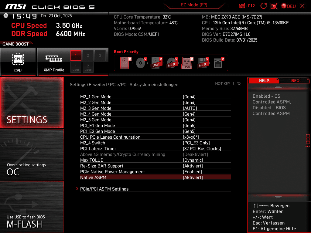Image resolution: width=311 pixels, height=233 pixels.
Task: Click the USB floppy boot icon
Action: [203, 63]
